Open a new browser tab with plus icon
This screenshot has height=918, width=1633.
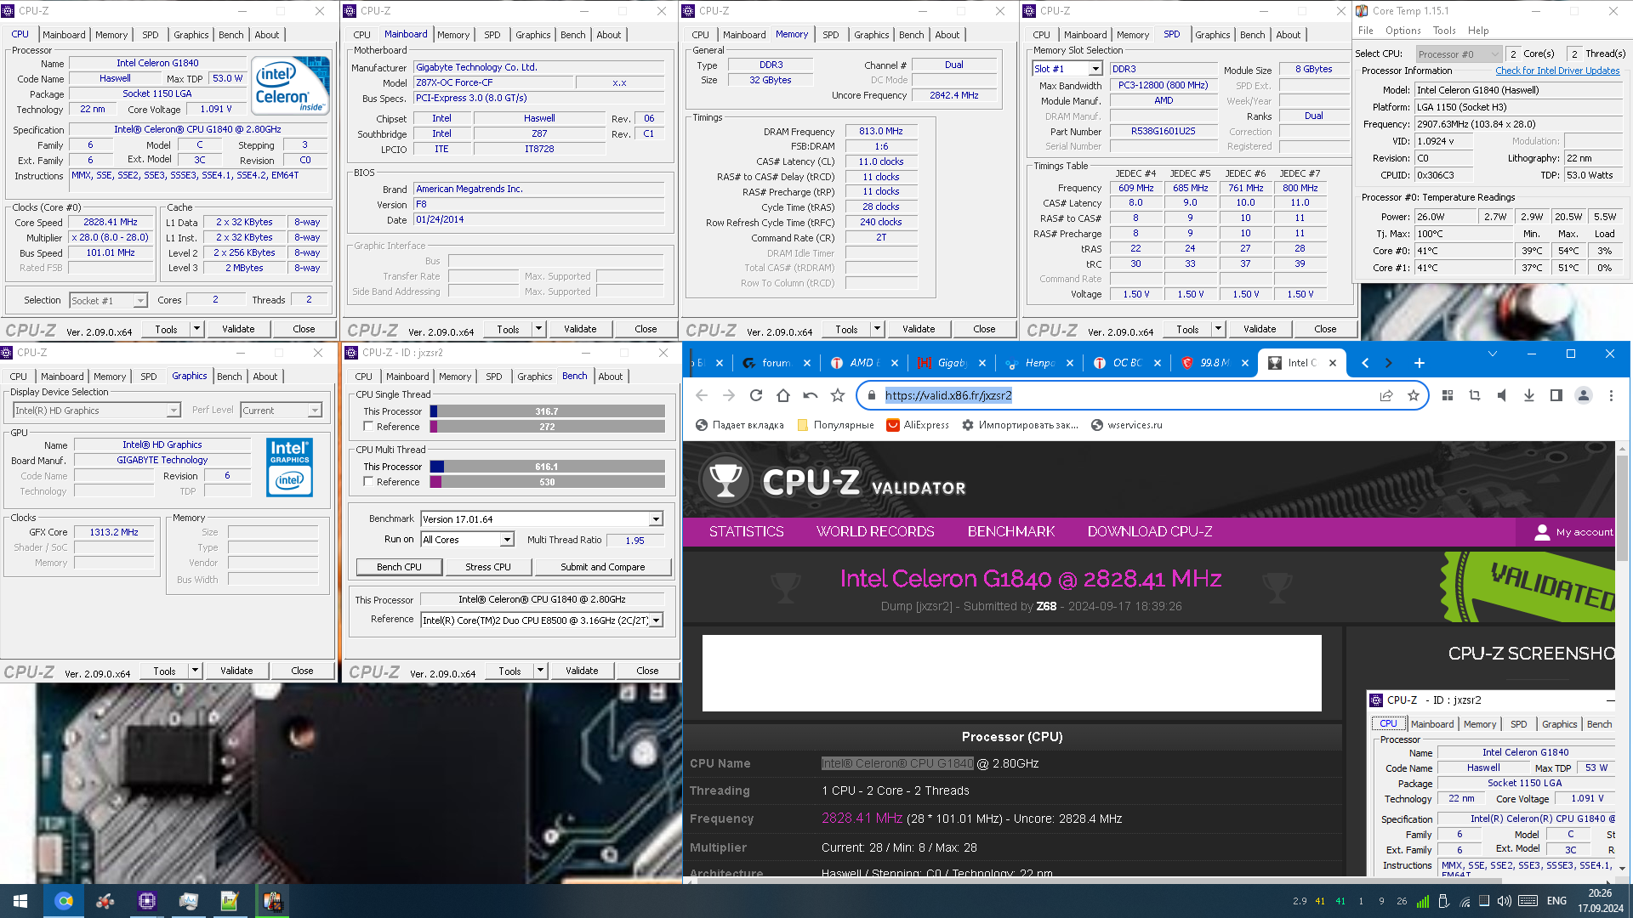(x=1420, y=363)
